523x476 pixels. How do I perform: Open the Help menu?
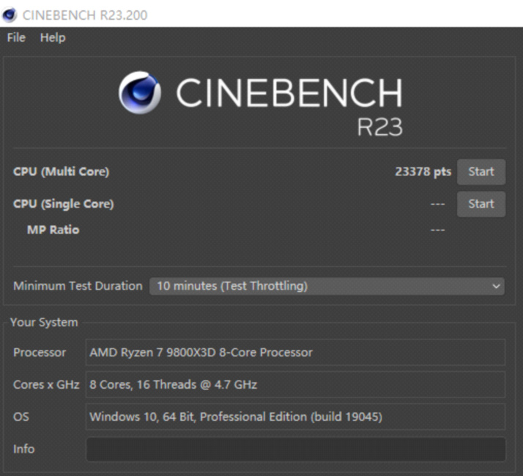coord(53,37)
